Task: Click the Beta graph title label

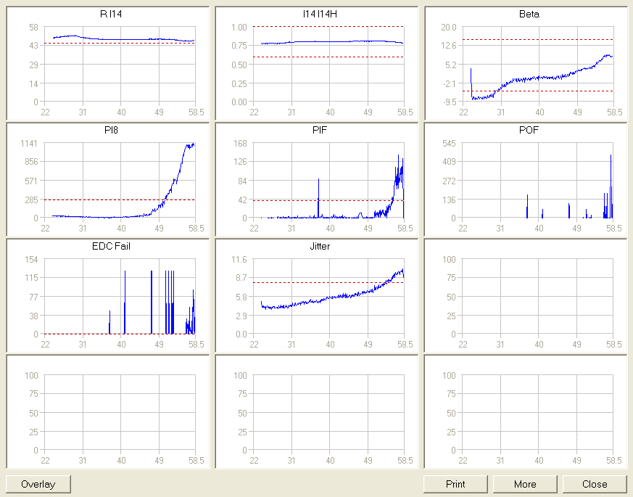Action: [529, 14]
